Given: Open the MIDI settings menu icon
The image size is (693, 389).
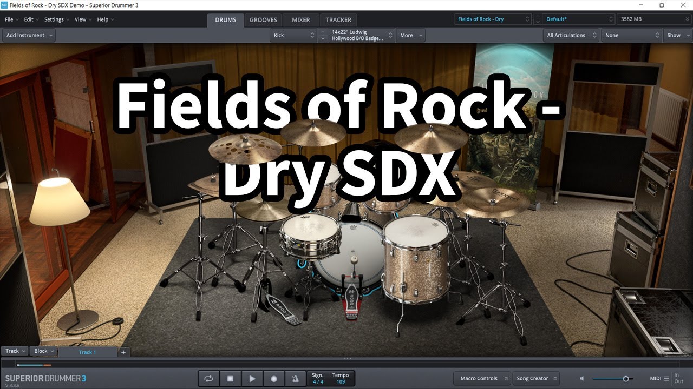Looking at the screenshot, I should click(x=665, y=379).
